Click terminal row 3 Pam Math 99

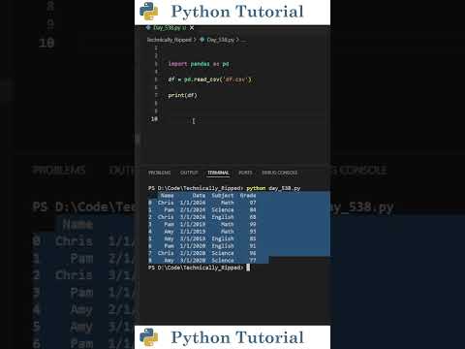[x=202, y=224]
